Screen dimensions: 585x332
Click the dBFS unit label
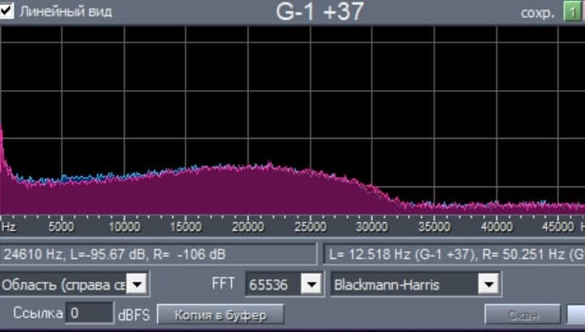click(x=133, y=315)
